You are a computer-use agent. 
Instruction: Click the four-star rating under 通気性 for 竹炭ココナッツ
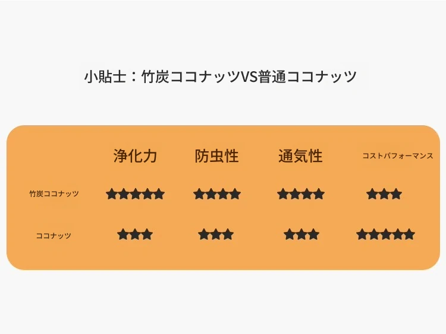coord(301,194)
